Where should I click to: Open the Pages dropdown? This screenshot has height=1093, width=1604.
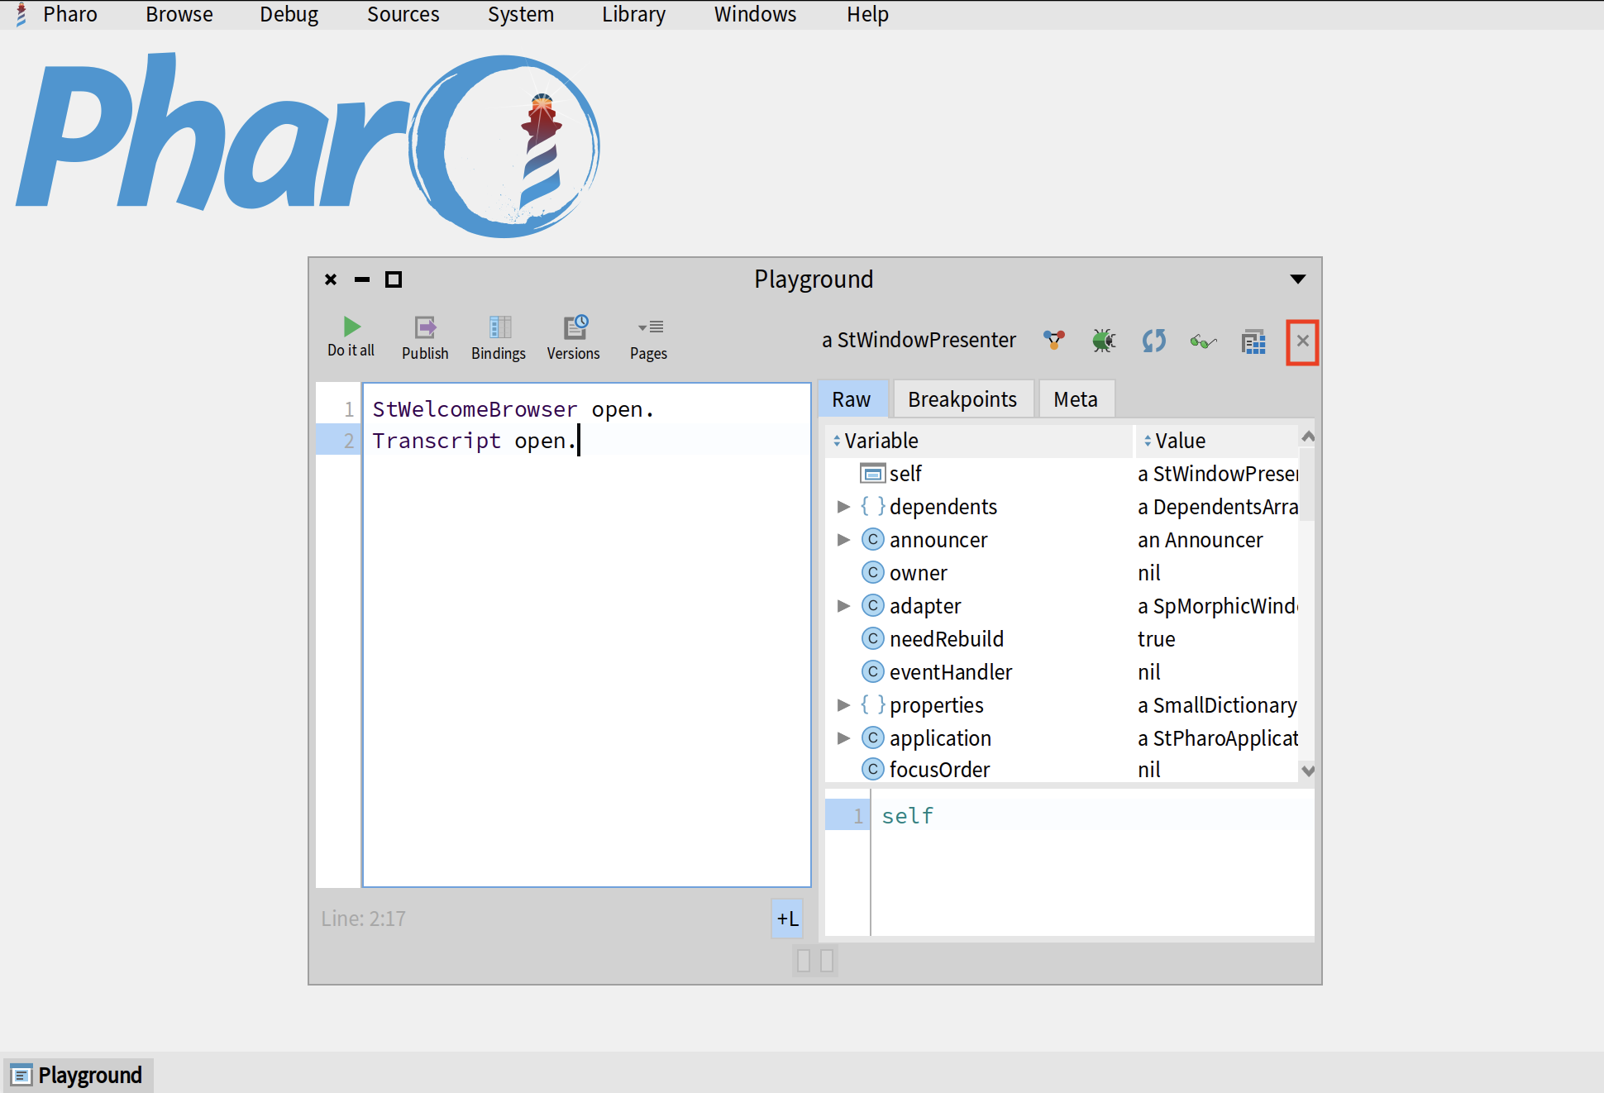(x=649, y=328)
